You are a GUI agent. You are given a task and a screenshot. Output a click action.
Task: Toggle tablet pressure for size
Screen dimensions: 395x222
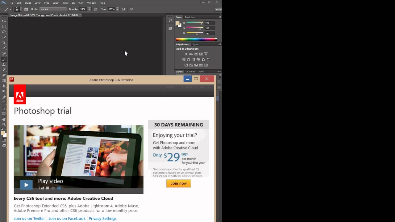131,9
